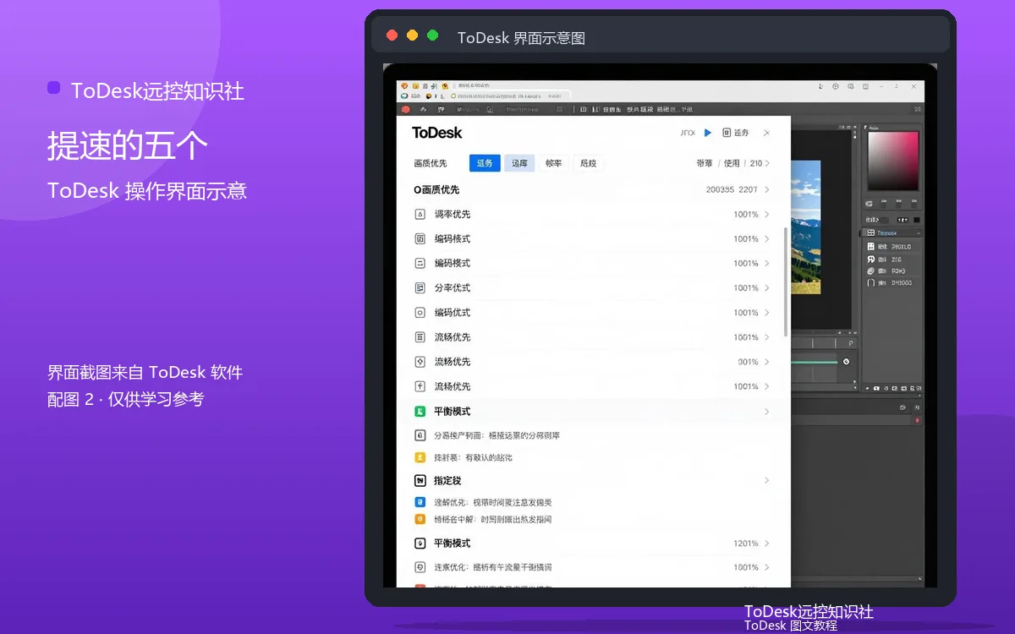Click the 调率优先 row label
The height and width of the screenshot is (634, 1015).
coord(453,215)
